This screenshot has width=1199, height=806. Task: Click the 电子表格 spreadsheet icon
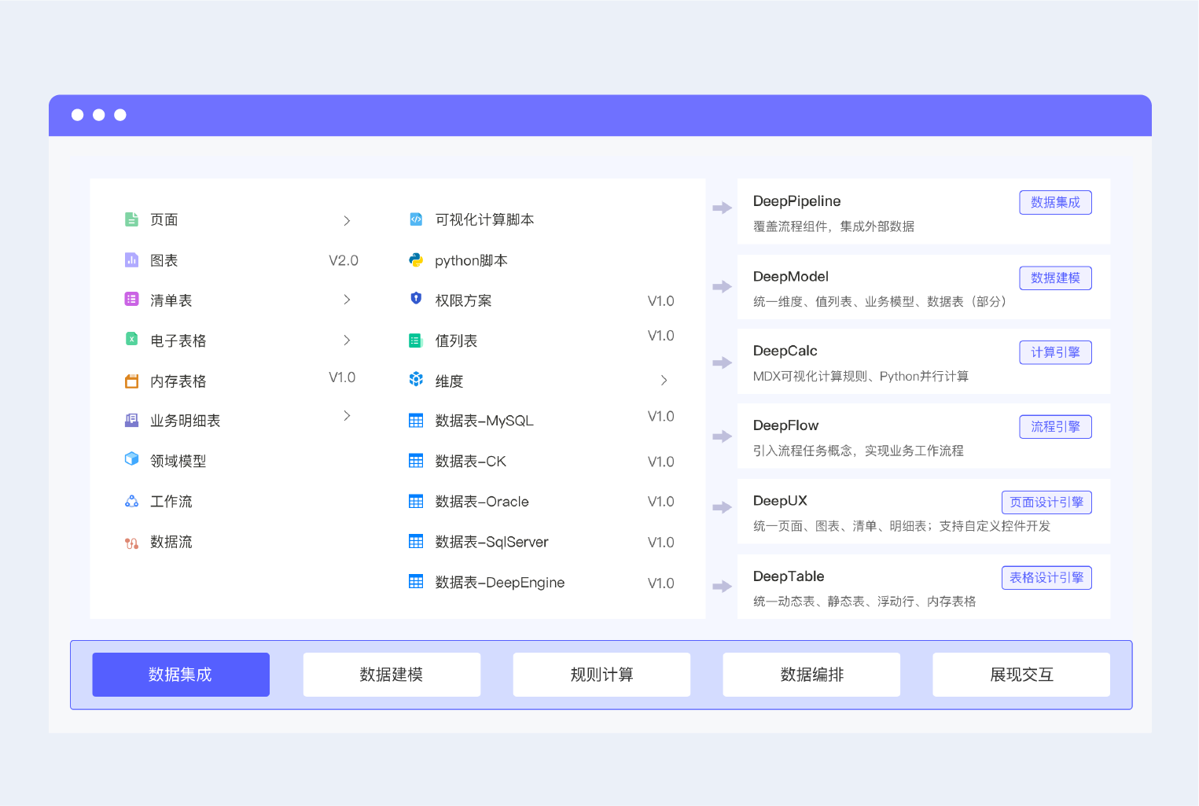coord(131,339)
